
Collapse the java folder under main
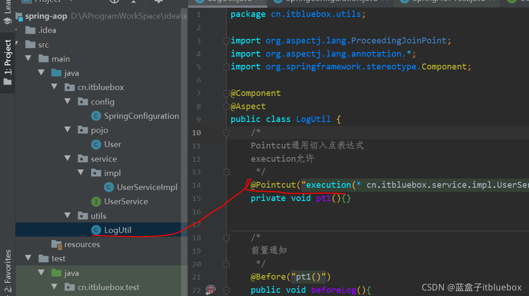[42, 72]
